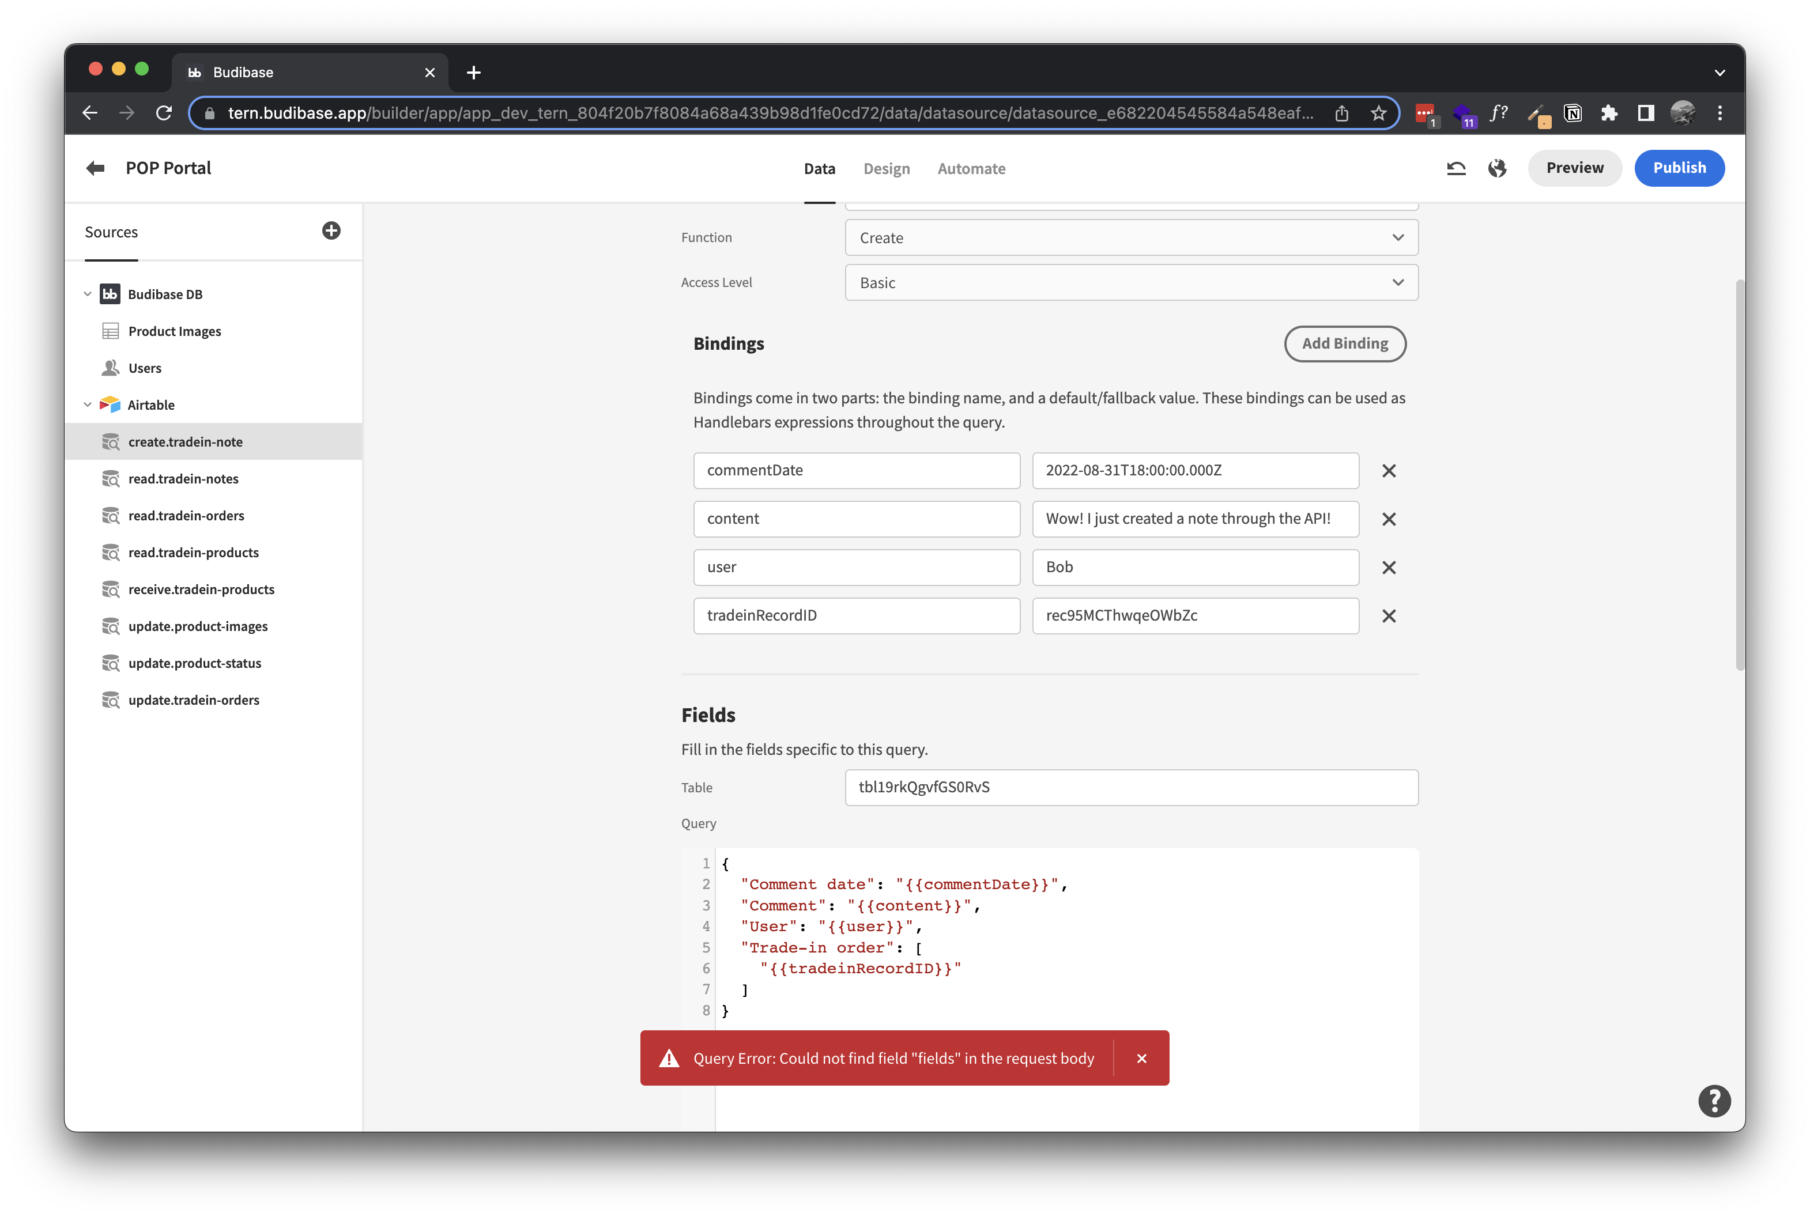Screen dimensions: 1810x1217
Task: Open the Users table
Action: point(213,368)
